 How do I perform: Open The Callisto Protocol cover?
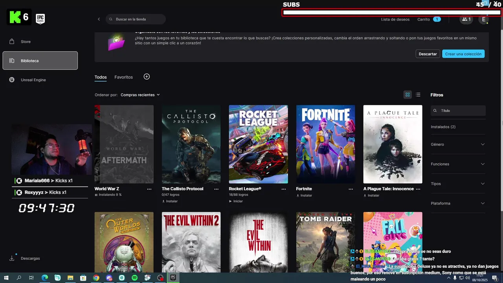[x=191, y=144]
